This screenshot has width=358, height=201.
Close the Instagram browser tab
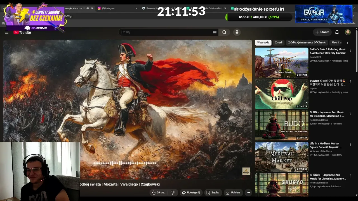point(136,8)
